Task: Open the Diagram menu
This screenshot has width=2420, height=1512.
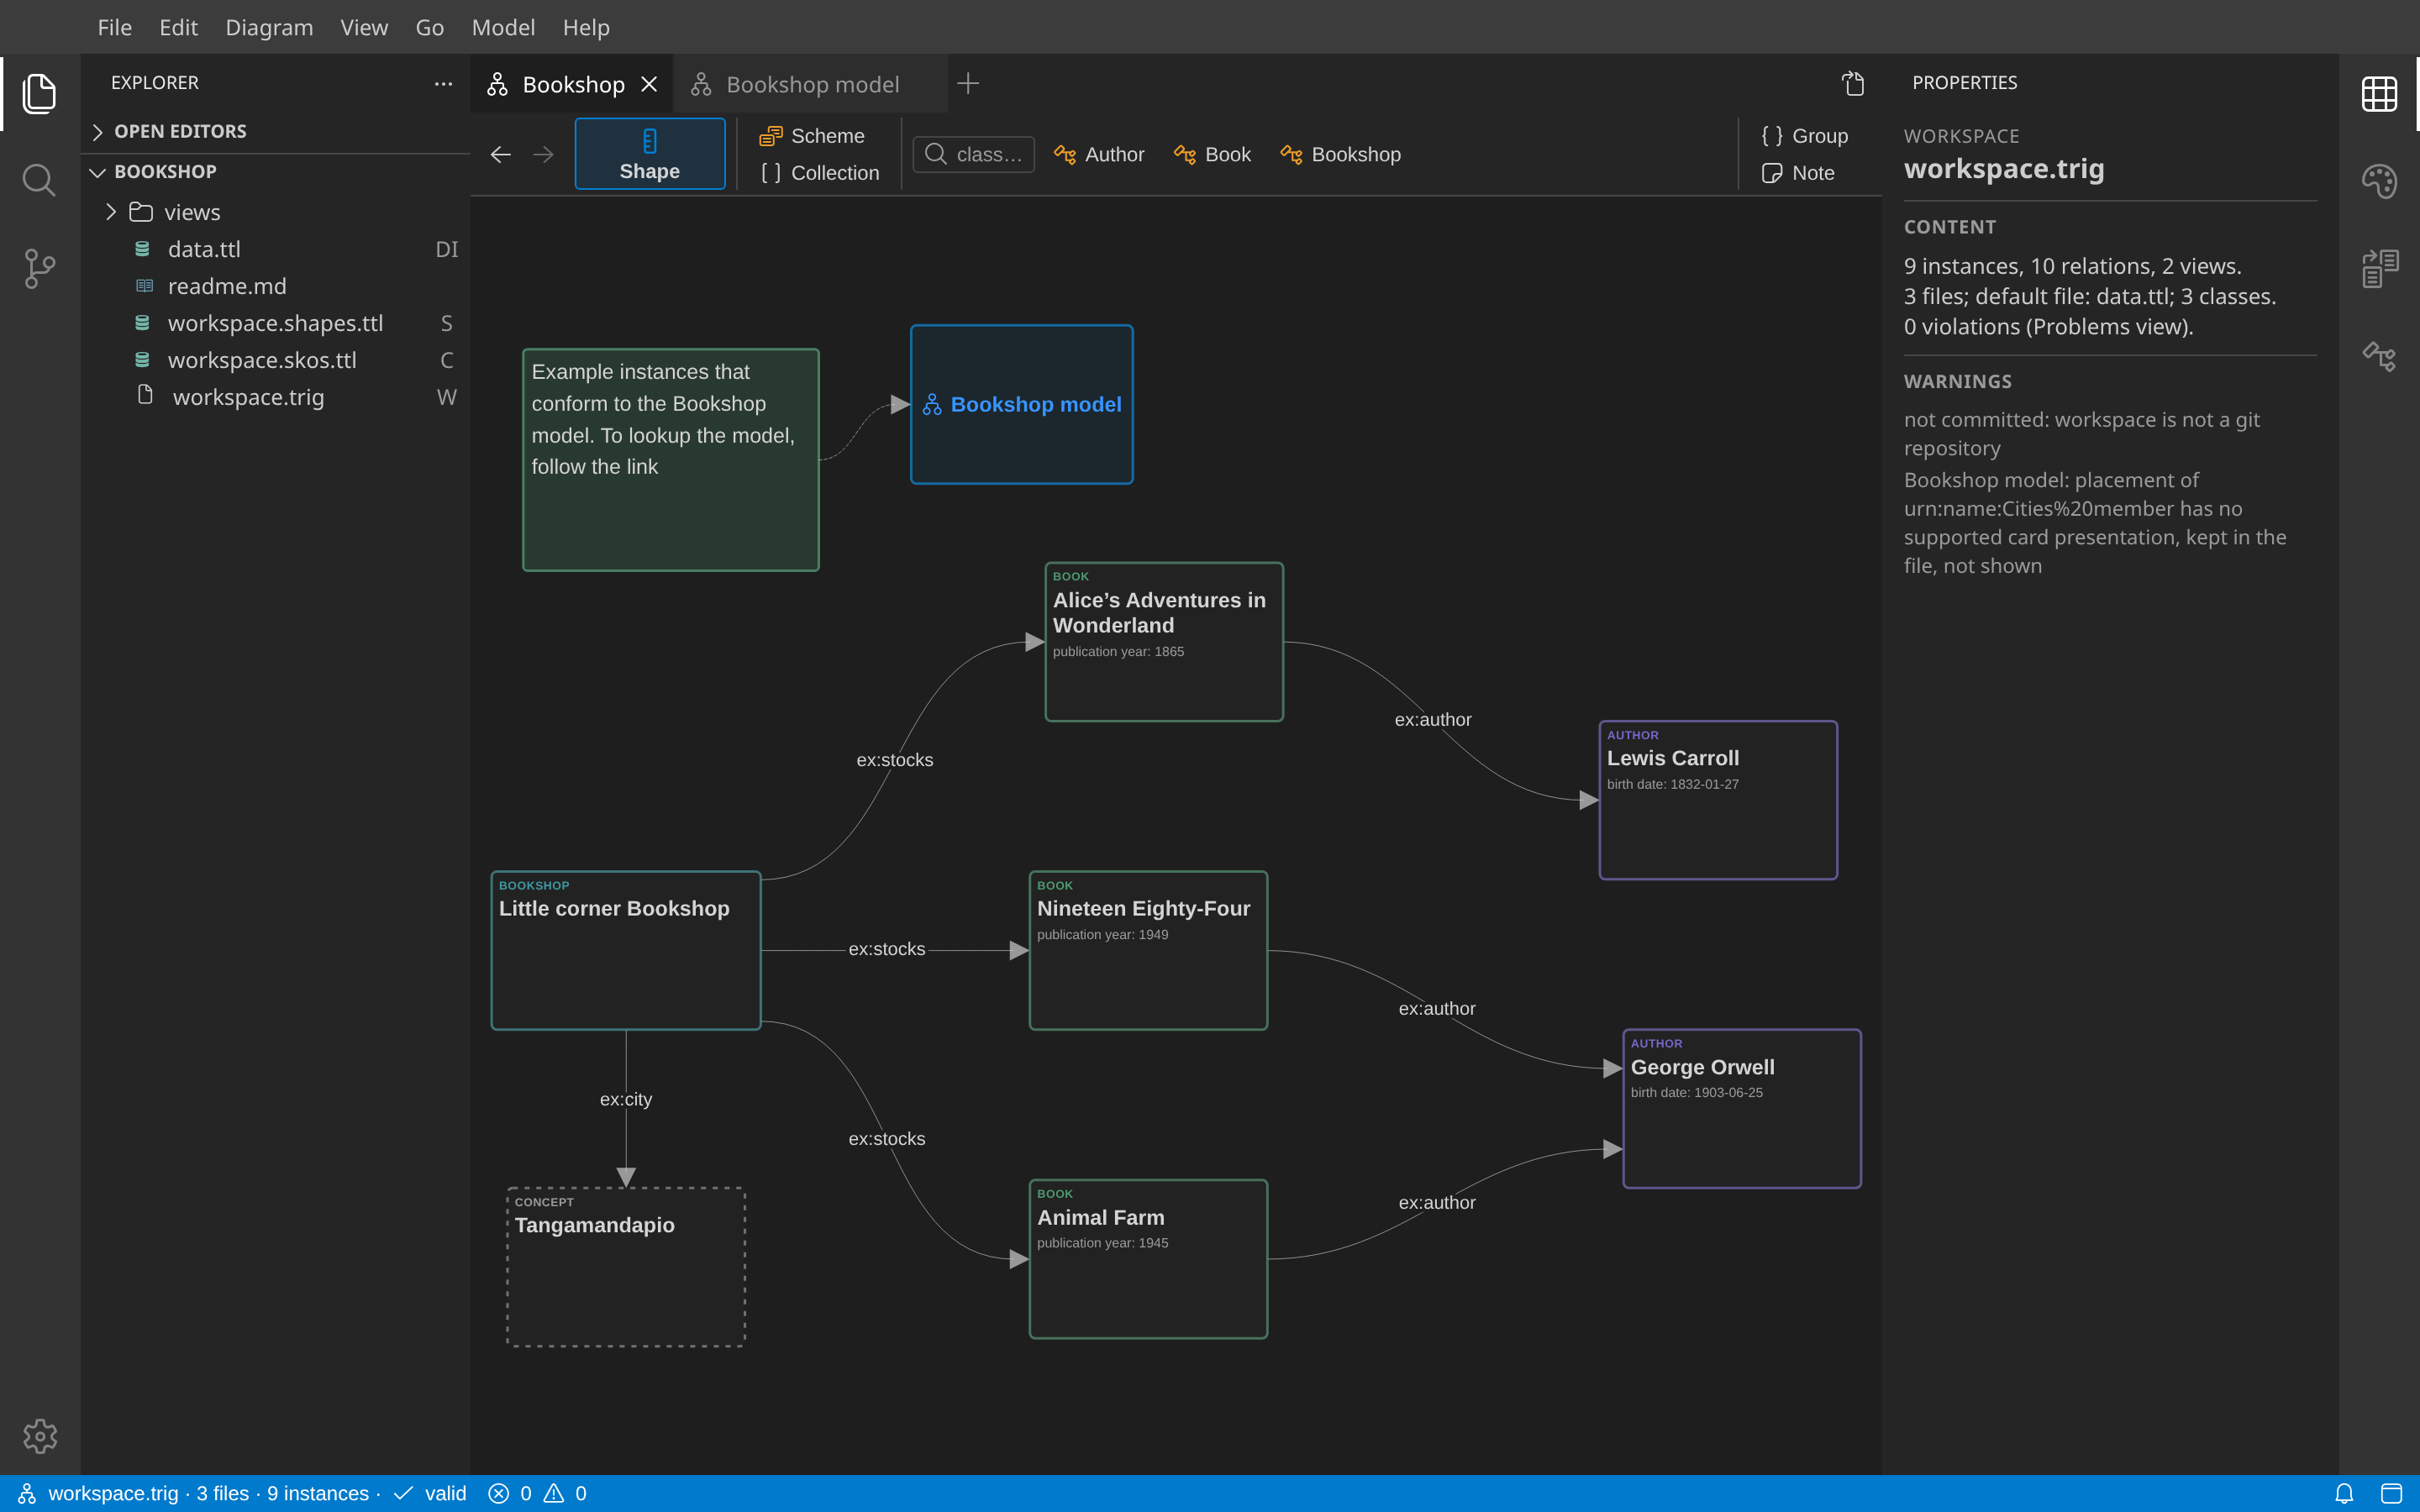Action: pos(269,27)
